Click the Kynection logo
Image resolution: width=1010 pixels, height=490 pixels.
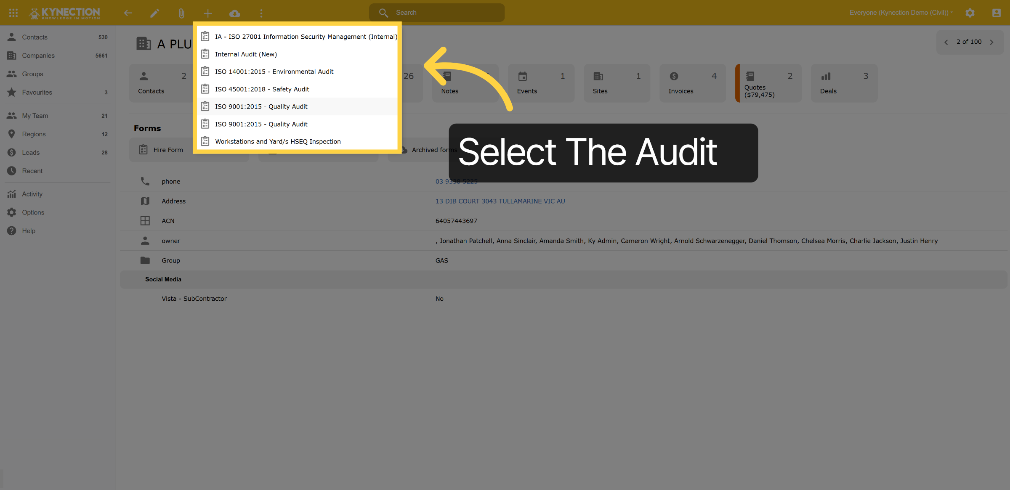pyautogui.click(x=64, y=13)
